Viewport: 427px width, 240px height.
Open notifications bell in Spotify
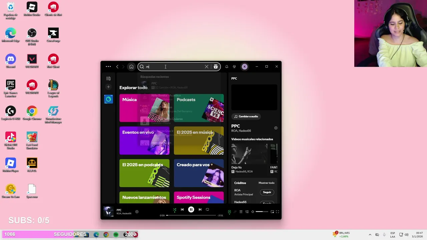[227, 67]
